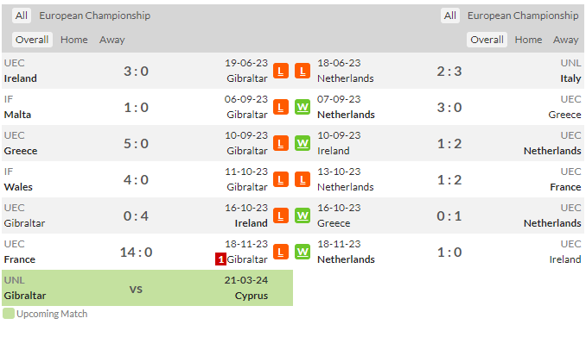Select the right All filter
The image size is (586, 337).
point(450,16)
